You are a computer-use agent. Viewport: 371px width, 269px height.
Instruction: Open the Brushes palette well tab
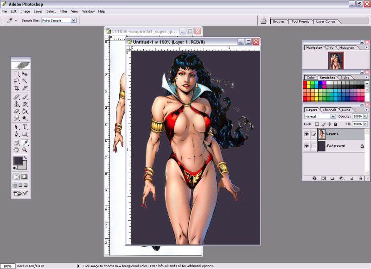[x=279, y=21]
